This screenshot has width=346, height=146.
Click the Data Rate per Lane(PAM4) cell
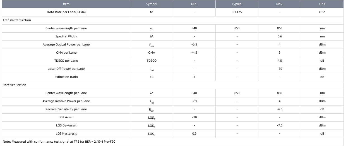tap(66, 12)
